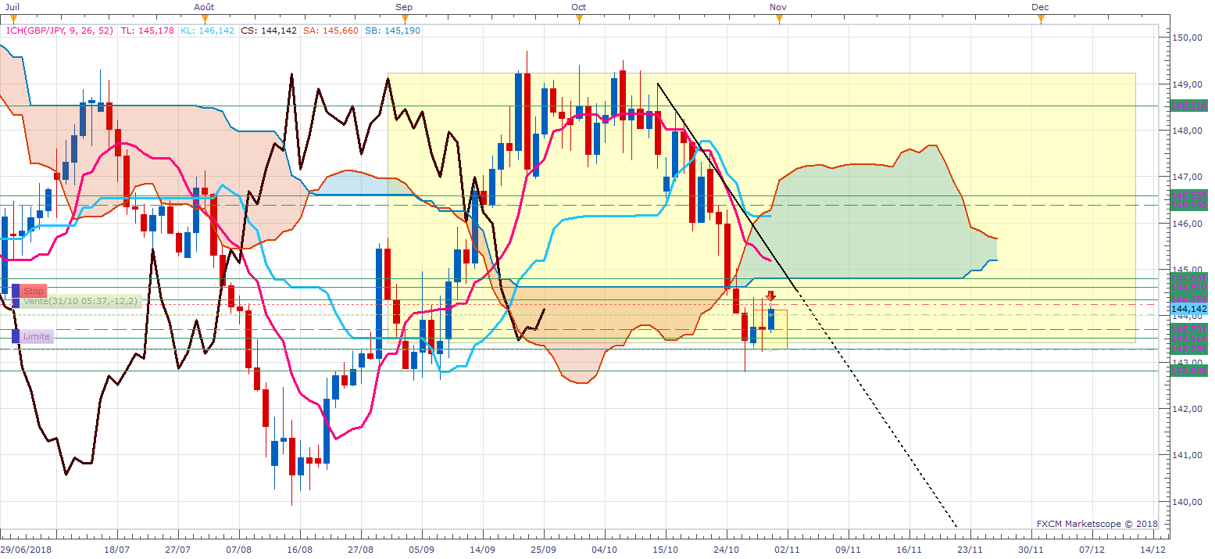Image resolution: width=1215 pixels, height=559 pixels.
Task: Click the orange triangle marker under Nov
Action: coord(779,19)
